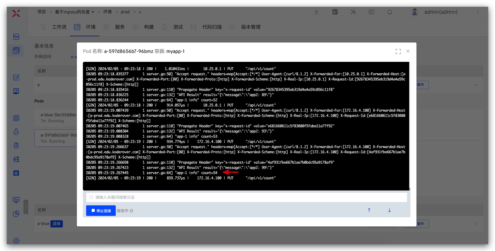
Task: Expand the 基于ingress的灰度 project dropdown
Action: (x=93, y=12)
